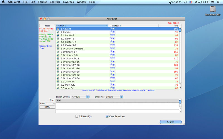Open the Encoding dropdown
The height and width of the screenshot is (139, 223).
pyautogui.click(x=114, y=97)
